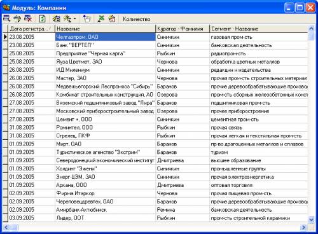318x234 pixels.
Task: Select the Холдинг "Эжени" cell
Action: 106,169
